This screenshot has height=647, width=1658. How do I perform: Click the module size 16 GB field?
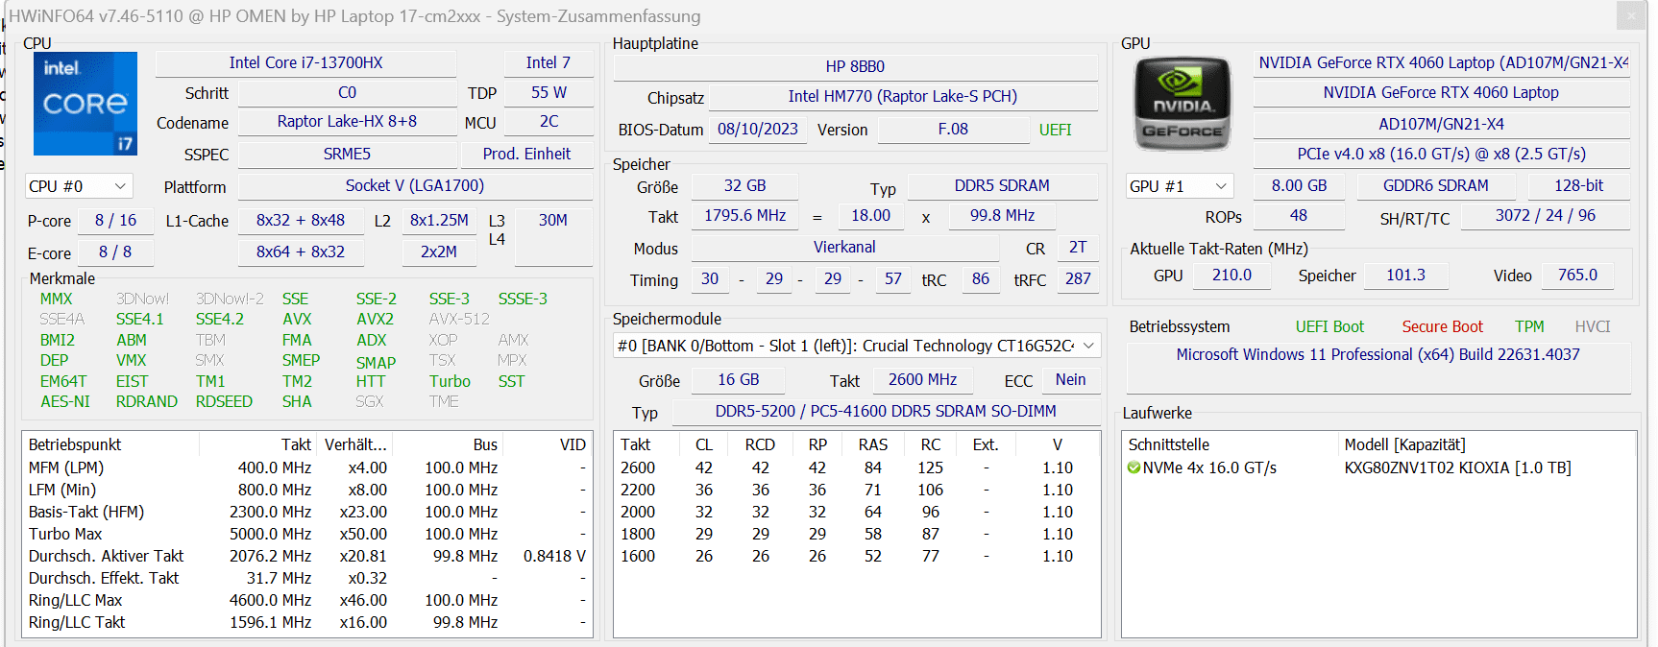point(738,379)
